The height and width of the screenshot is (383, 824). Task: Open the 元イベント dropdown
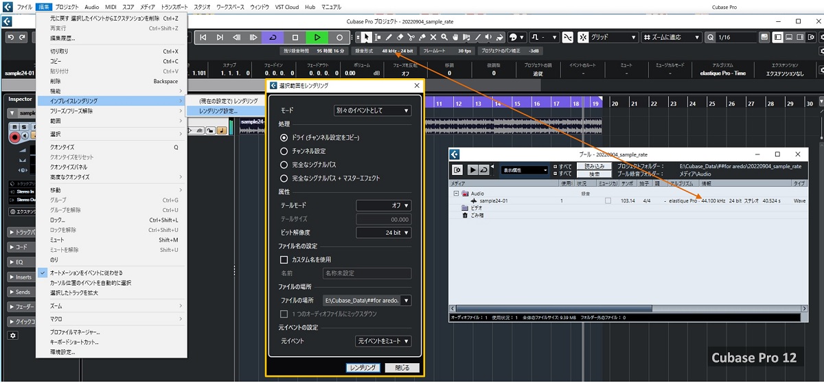(x=383, y=341)
